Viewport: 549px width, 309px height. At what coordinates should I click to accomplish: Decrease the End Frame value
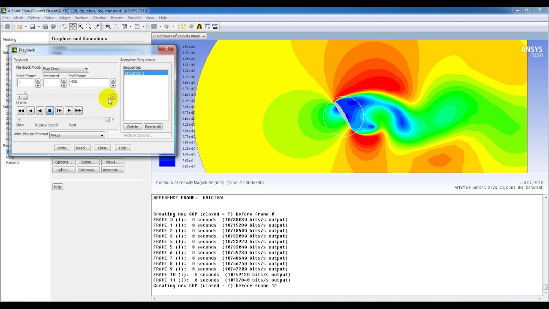tap(113, 85)
